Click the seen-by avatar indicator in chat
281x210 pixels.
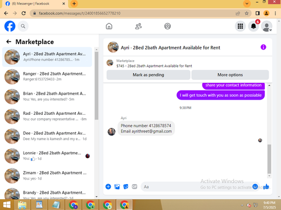pyautogui.click(x=260, y=140)
